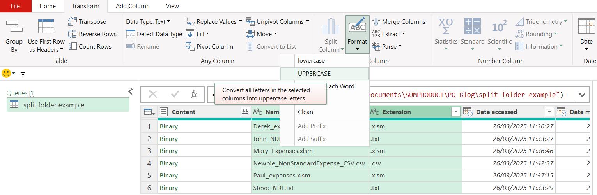The height and width of the screenshot is (195, 597).
Task: Click Count Rows
Action: [x=90, y=46]
